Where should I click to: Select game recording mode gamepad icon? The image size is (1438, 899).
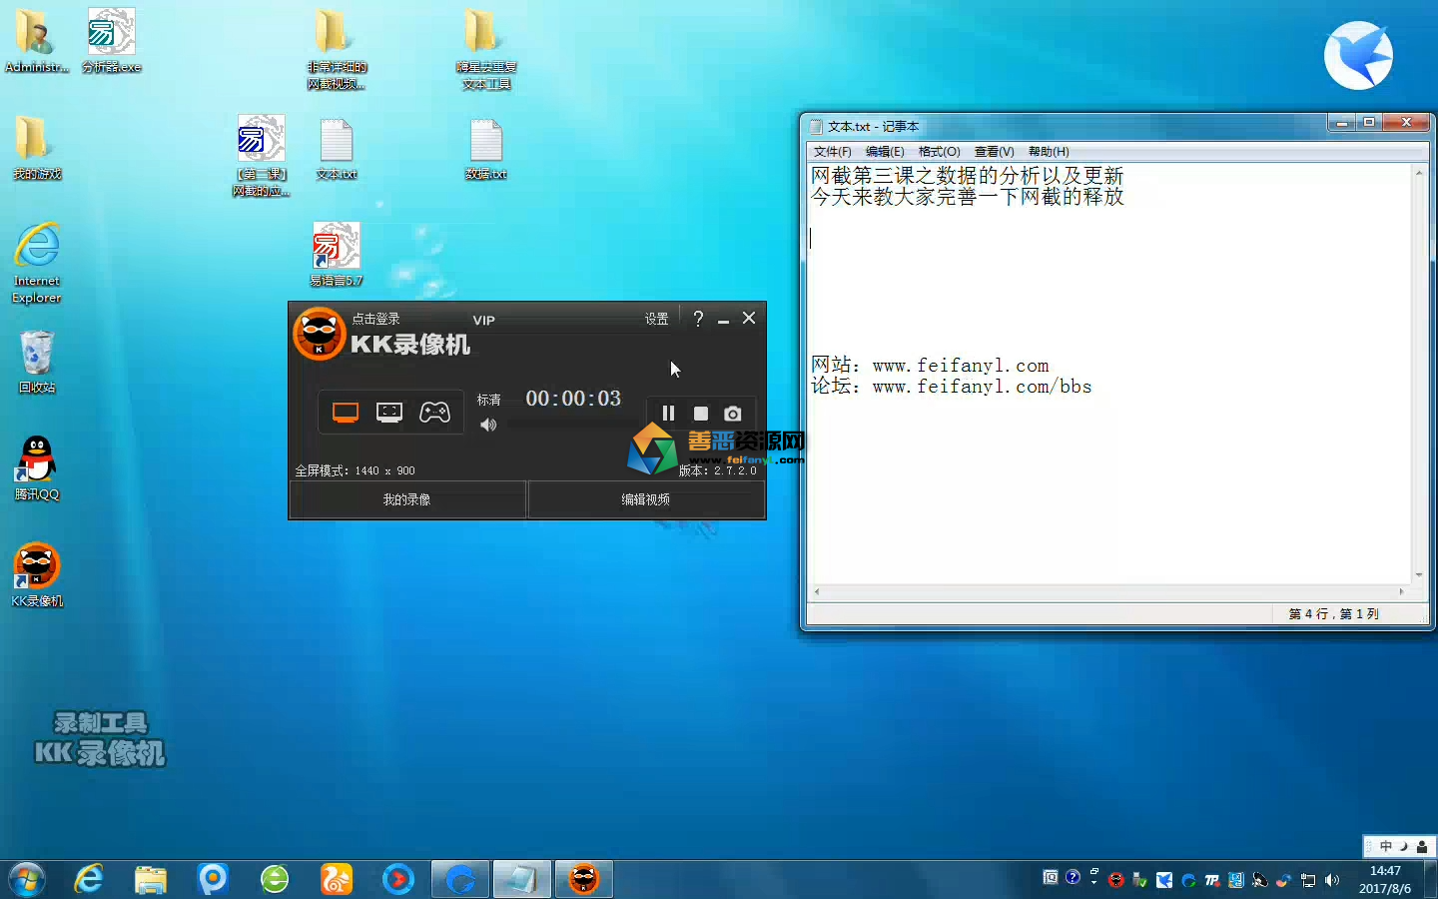434,413
